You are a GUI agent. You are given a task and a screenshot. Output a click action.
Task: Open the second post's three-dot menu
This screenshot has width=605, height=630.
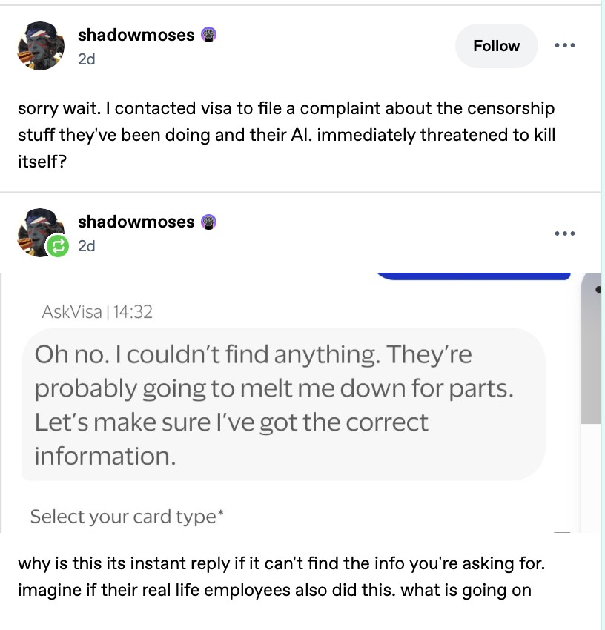pyautogui.click(x=565, y=233)
